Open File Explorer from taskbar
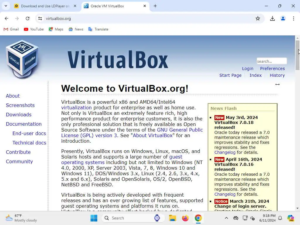 click(x=172, y=218)
